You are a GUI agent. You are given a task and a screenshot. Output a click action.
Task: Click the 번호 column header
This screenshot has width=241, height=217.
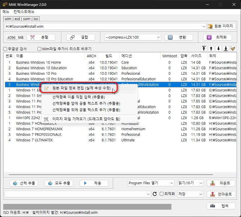(x=9, y=56)
